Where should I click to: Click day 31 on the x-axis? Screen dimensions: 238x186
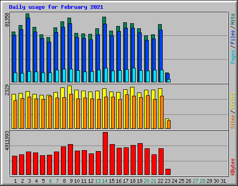tap(223, 181)
